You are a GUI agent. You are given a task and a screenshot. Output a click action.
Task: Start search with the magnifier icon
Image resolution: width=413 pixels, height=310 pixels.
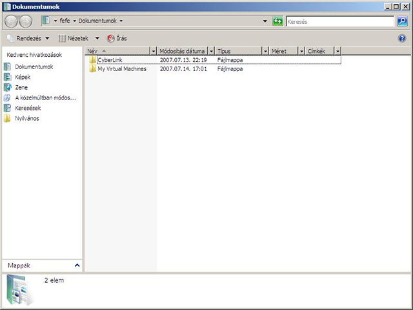402,21
